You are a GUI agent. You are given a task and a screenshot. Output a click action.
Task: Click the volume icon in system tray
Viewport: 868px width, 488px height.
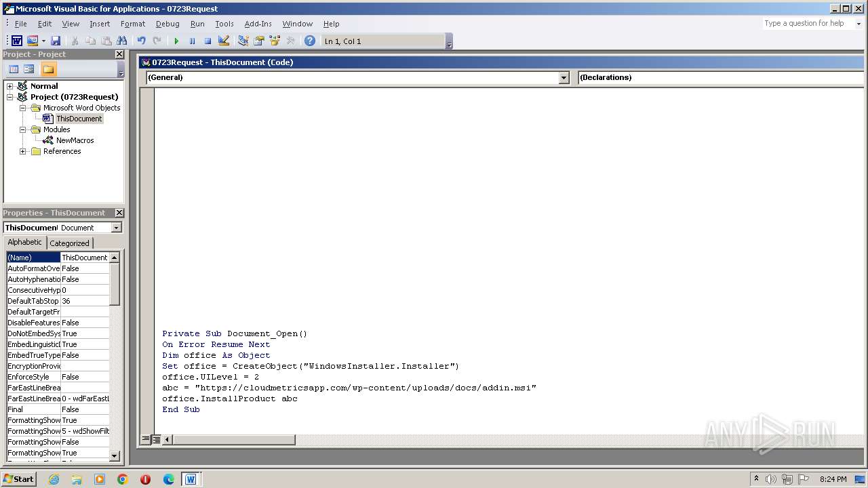(771, 479)
